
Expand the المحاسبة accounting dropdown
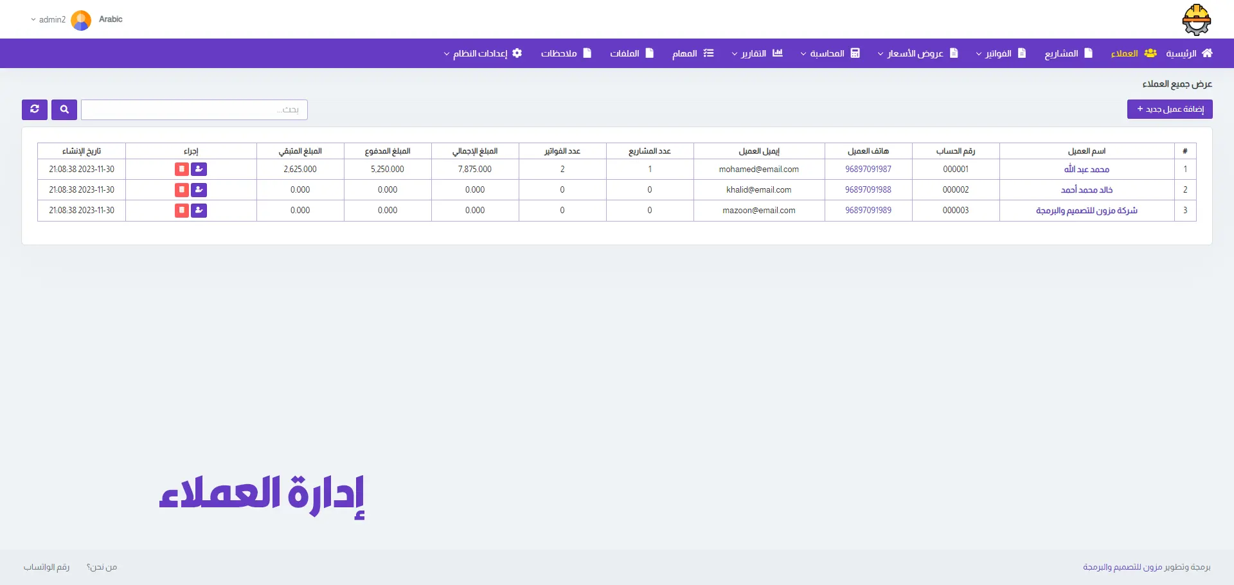click(830, 53)
